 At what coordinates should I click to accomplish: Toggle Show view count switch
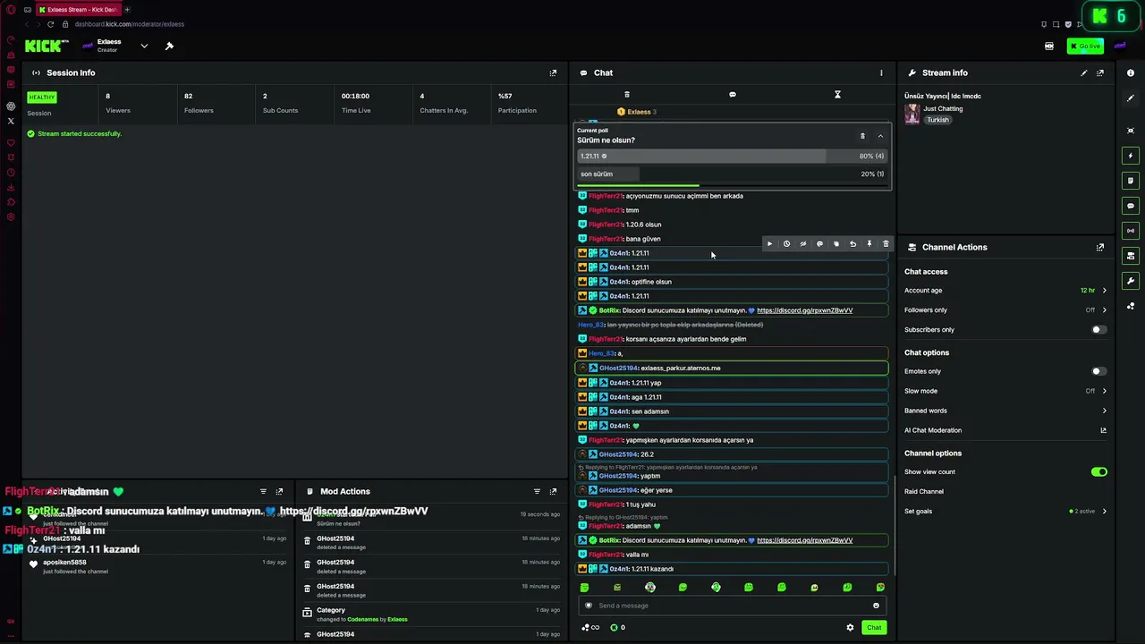(1098, 472)
